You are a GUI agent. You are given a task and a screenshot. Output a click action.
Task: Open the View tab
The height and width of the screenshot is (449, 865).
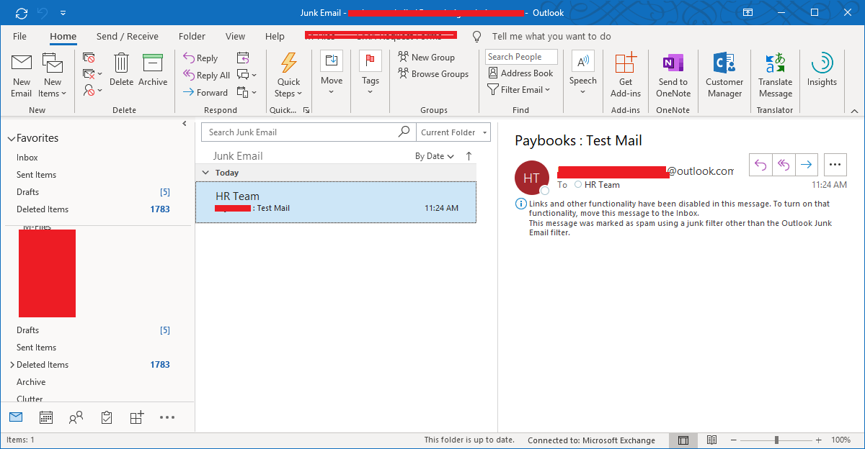coord(236,36)
